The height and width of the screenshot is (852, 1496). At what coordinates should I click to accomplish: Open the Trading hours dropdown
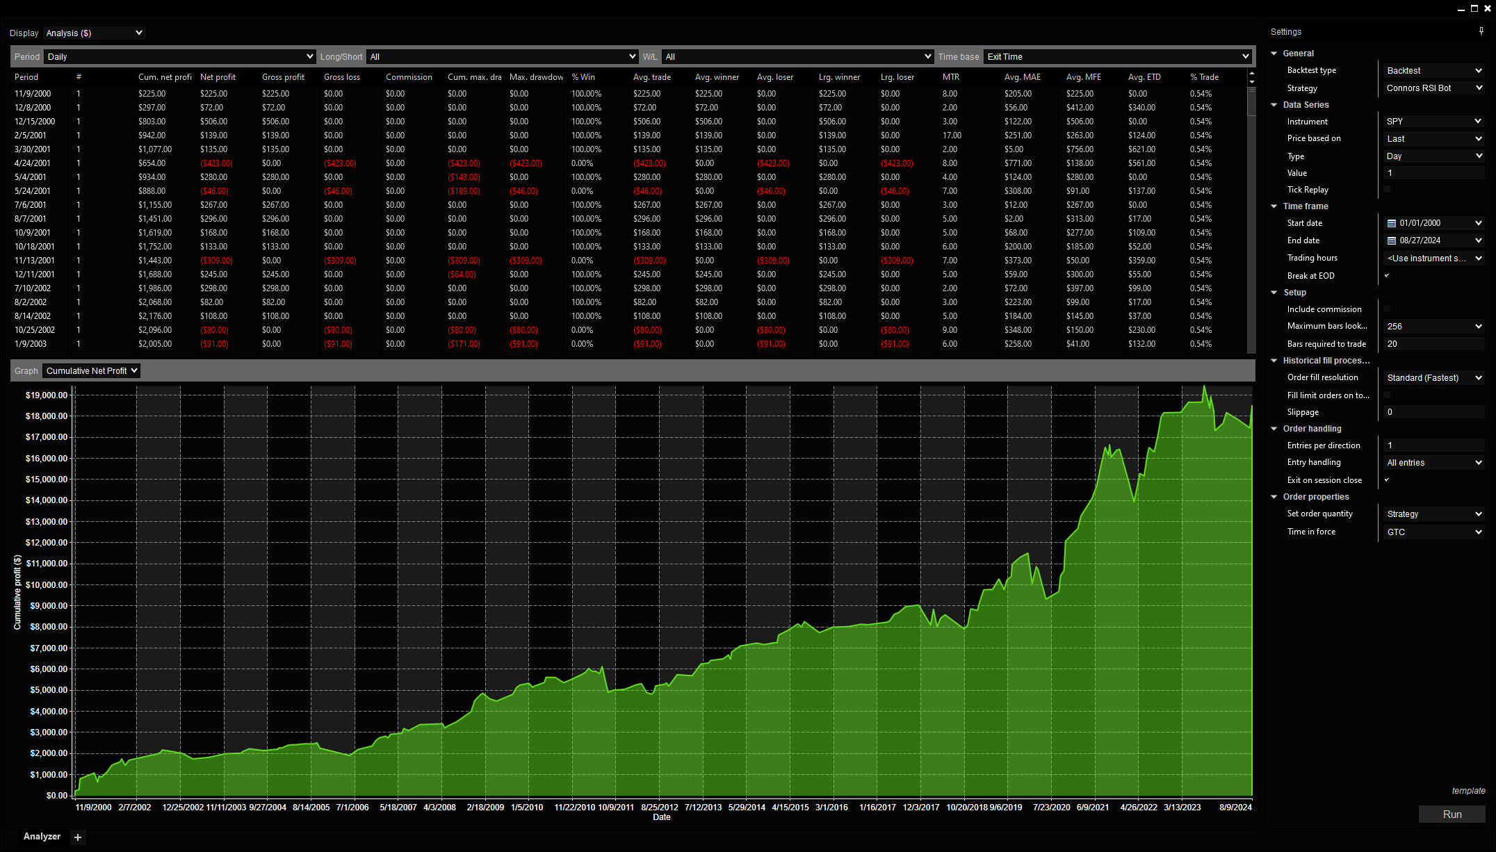[1434, 258]
